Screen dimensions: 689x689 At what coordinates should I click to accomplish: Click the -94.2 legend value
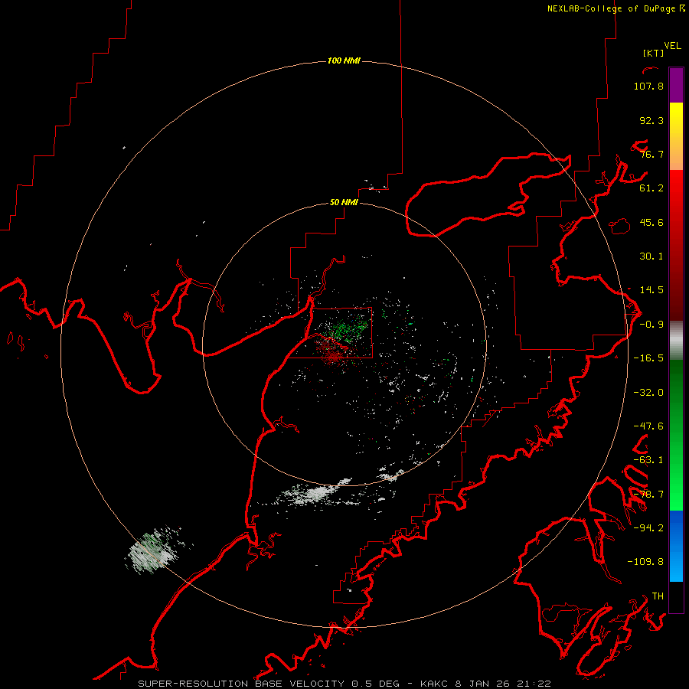648,527
